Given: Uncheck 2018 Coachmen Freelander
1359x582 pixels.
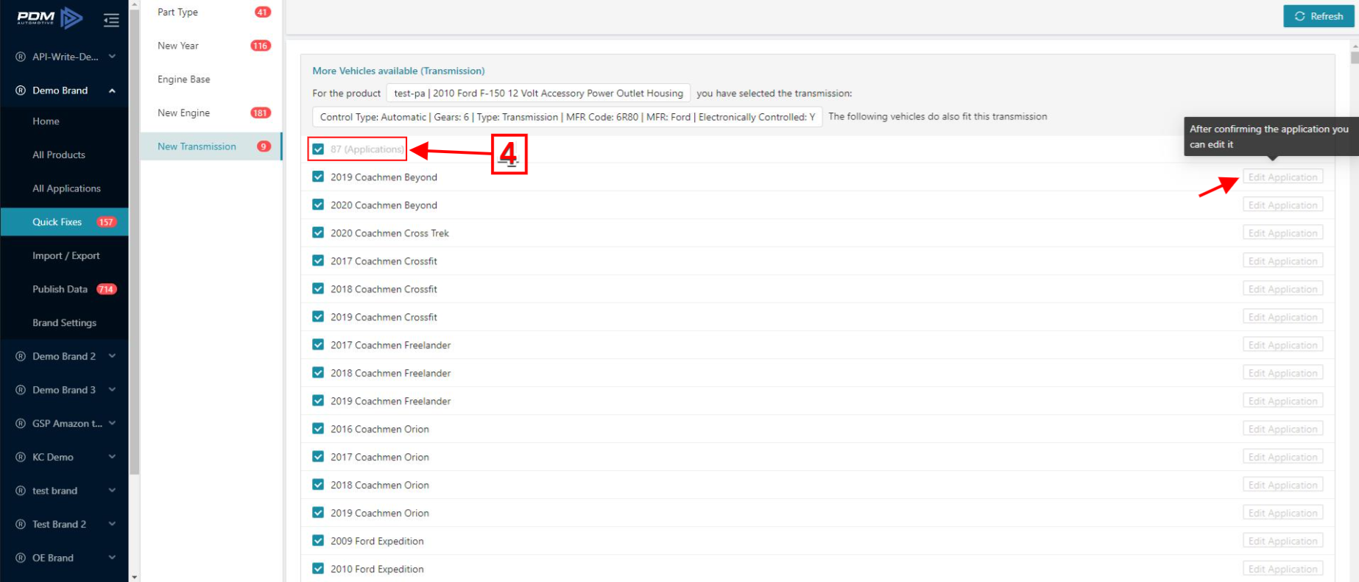Looking at the screenshot, I should click(318, 372).
